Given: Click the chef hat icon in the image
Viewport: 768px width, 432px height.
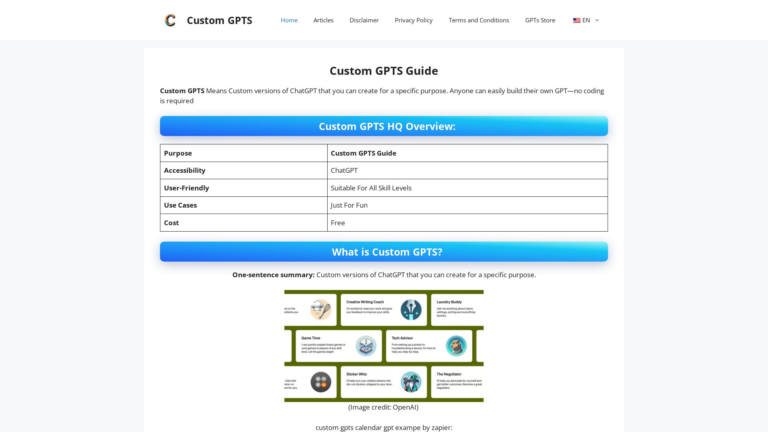Looking at the screenshot, I should 320,310.
